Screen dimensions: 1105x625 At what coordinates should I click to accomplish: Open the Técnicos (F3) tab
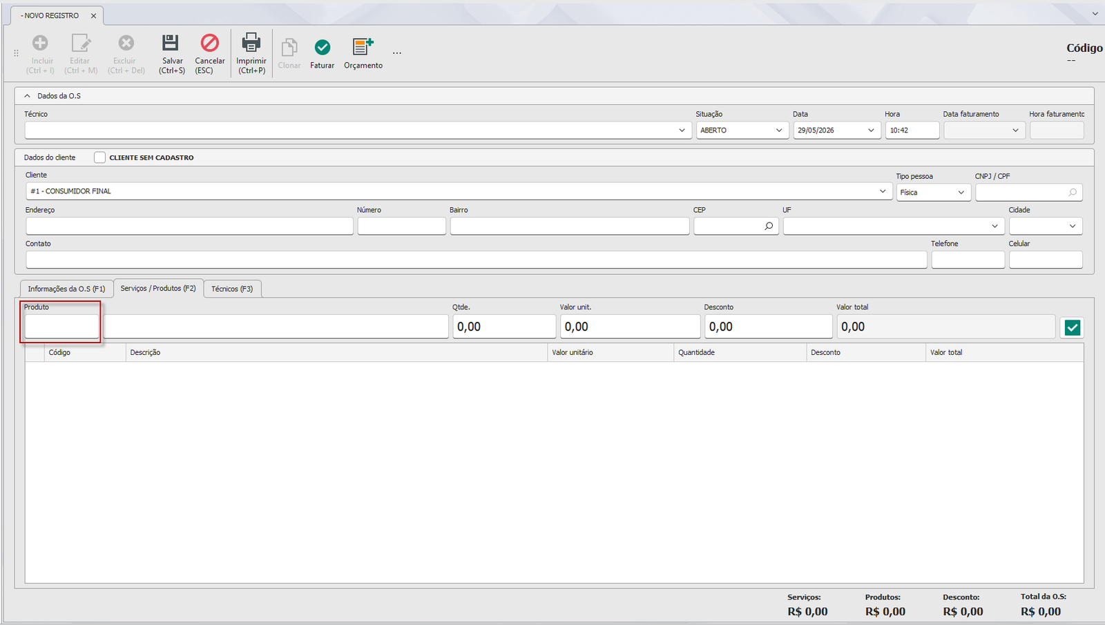click(232, 289)
